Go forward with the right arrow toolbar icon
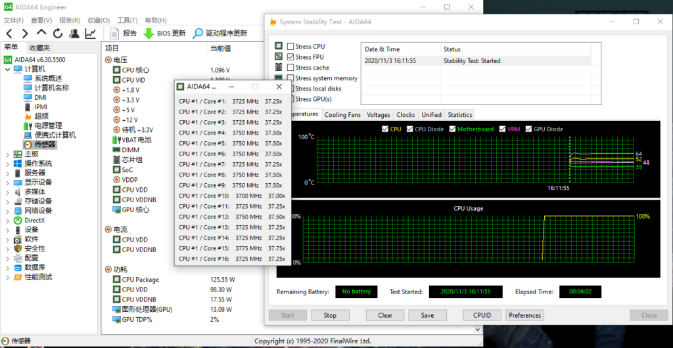Viewport: 673px width, 348px height. tap(25, 33)
